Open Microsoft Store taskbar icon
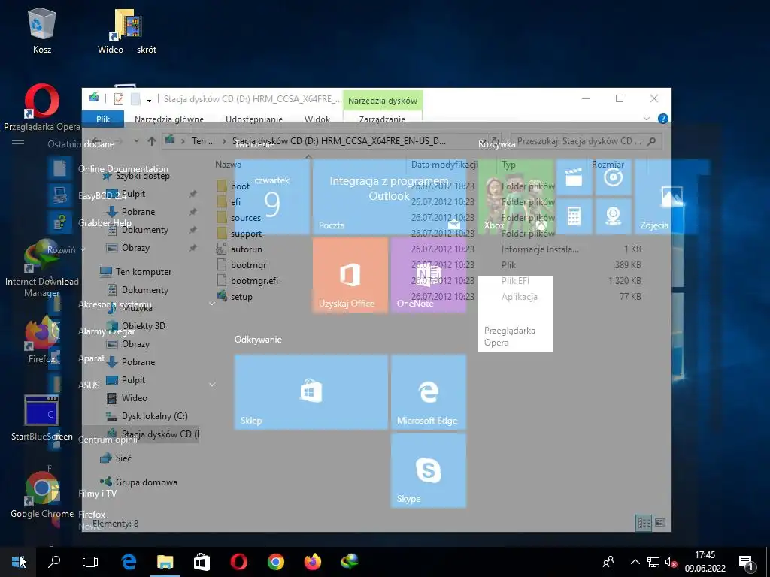 (202, 562)
